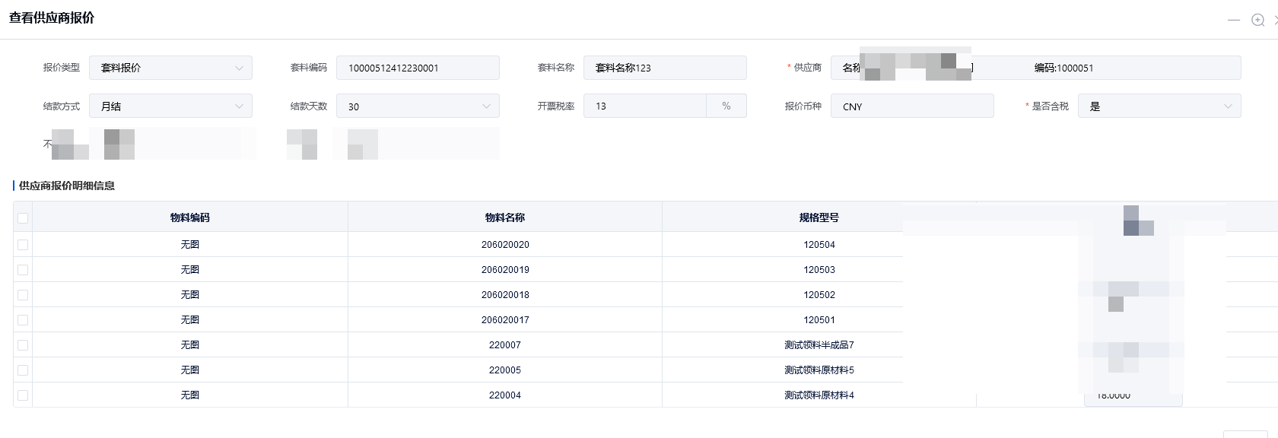Click the 规格型号 column header
Viewport: 1278px width, 438px height.
[819, 217]
